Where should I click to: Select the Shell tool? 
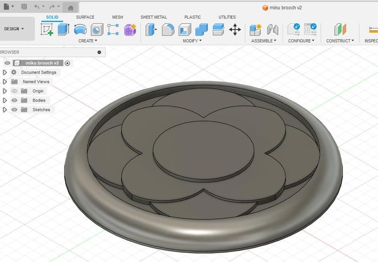[185, 29]
